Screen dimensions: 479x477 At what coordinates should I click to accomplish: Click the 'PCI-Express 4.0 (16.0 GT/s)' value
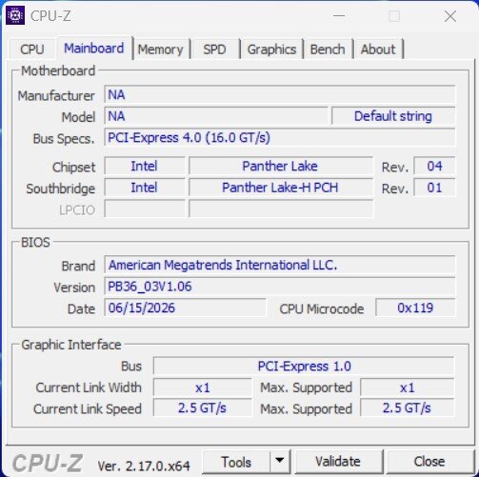280,138
